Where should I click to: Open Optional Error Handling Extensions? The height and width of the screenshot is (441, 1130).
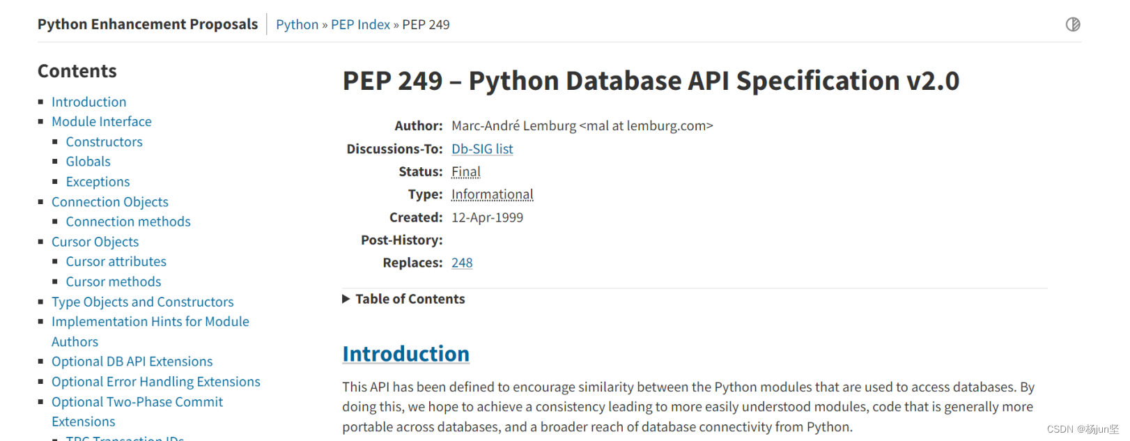pos(155,382)
